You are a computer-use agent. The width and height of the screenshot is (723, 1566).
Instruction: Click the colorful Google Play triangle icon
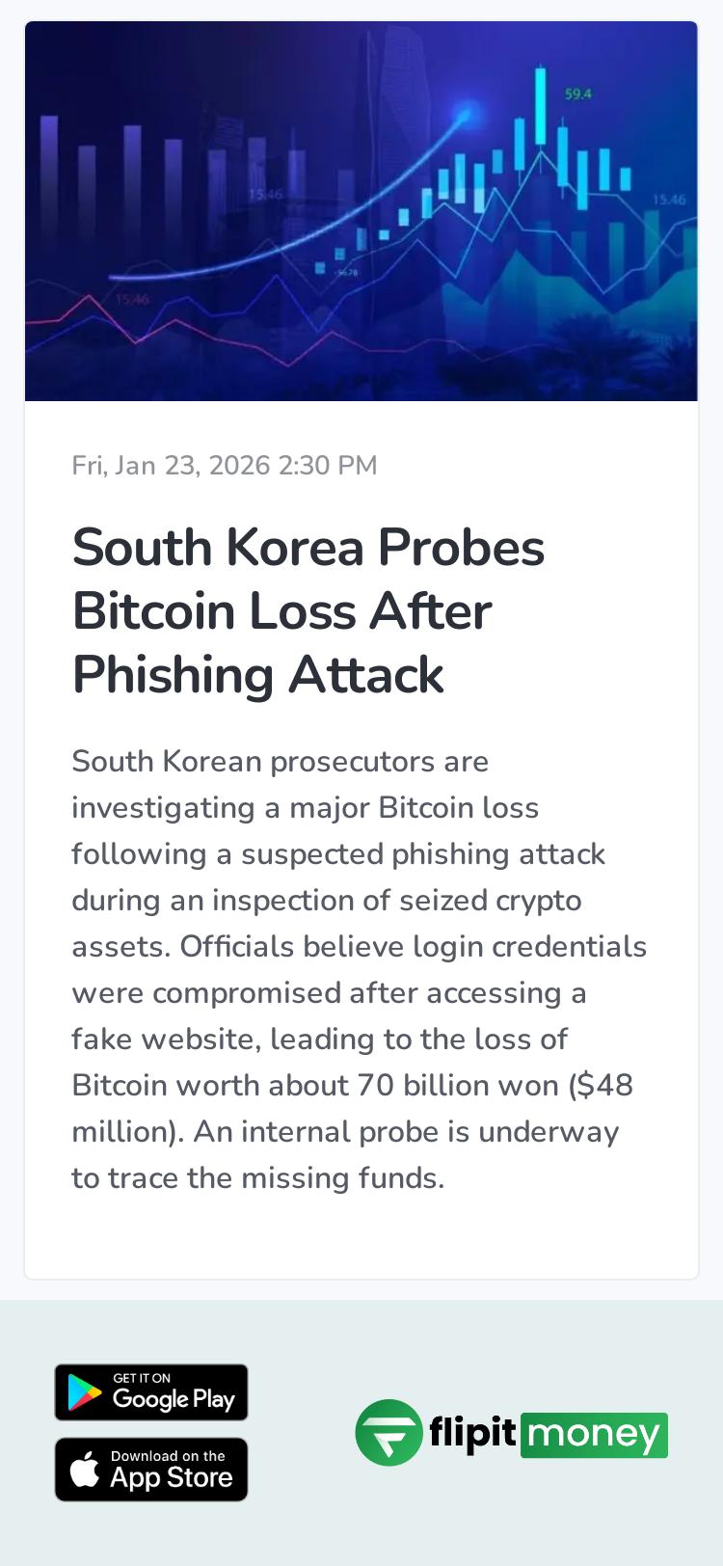tap(85, 1392)
